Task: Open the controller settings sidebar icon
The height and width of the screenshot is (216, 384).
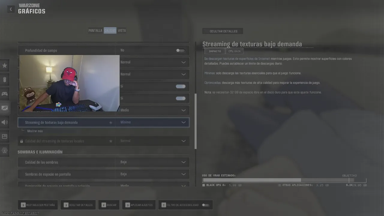Action: click(4, 94)
